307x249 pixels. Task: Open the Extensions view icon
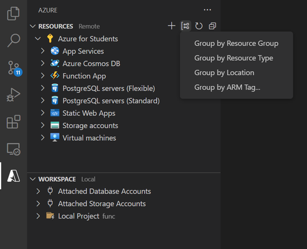(x=14, y=122)
